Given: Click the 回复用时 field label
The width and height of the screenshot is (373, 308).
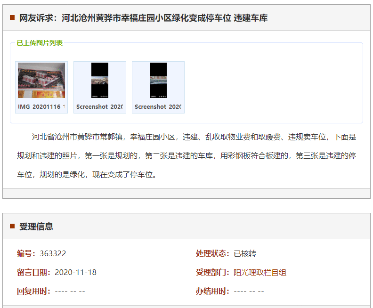Looking at the screenshot, I should (33, 291).
